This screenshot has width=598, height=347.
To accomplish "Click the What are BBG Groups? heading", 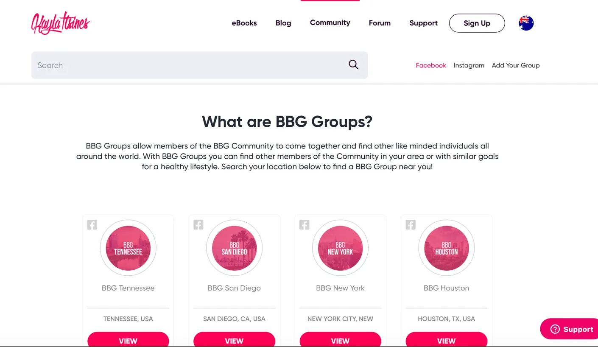I will (287, 122).
